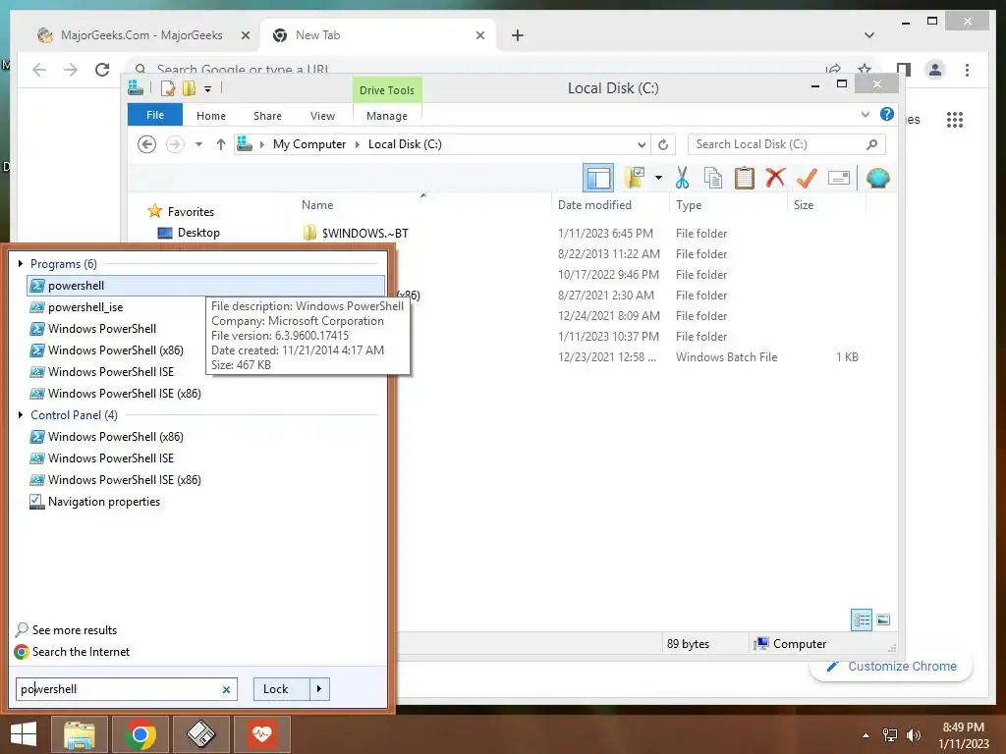Open the Home ribbon tab
The image size is (1006, 754).
[211, 116]
